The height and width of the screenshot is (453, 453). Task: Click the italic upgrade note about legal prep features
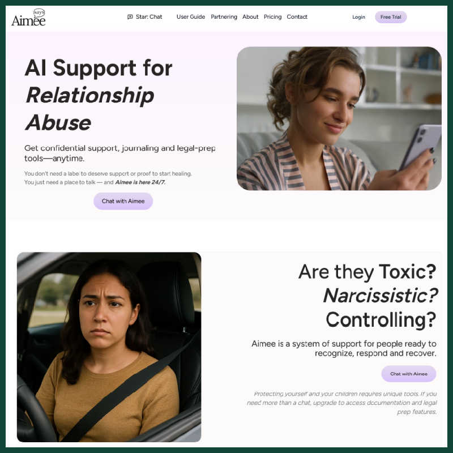[x=342, y=403]
